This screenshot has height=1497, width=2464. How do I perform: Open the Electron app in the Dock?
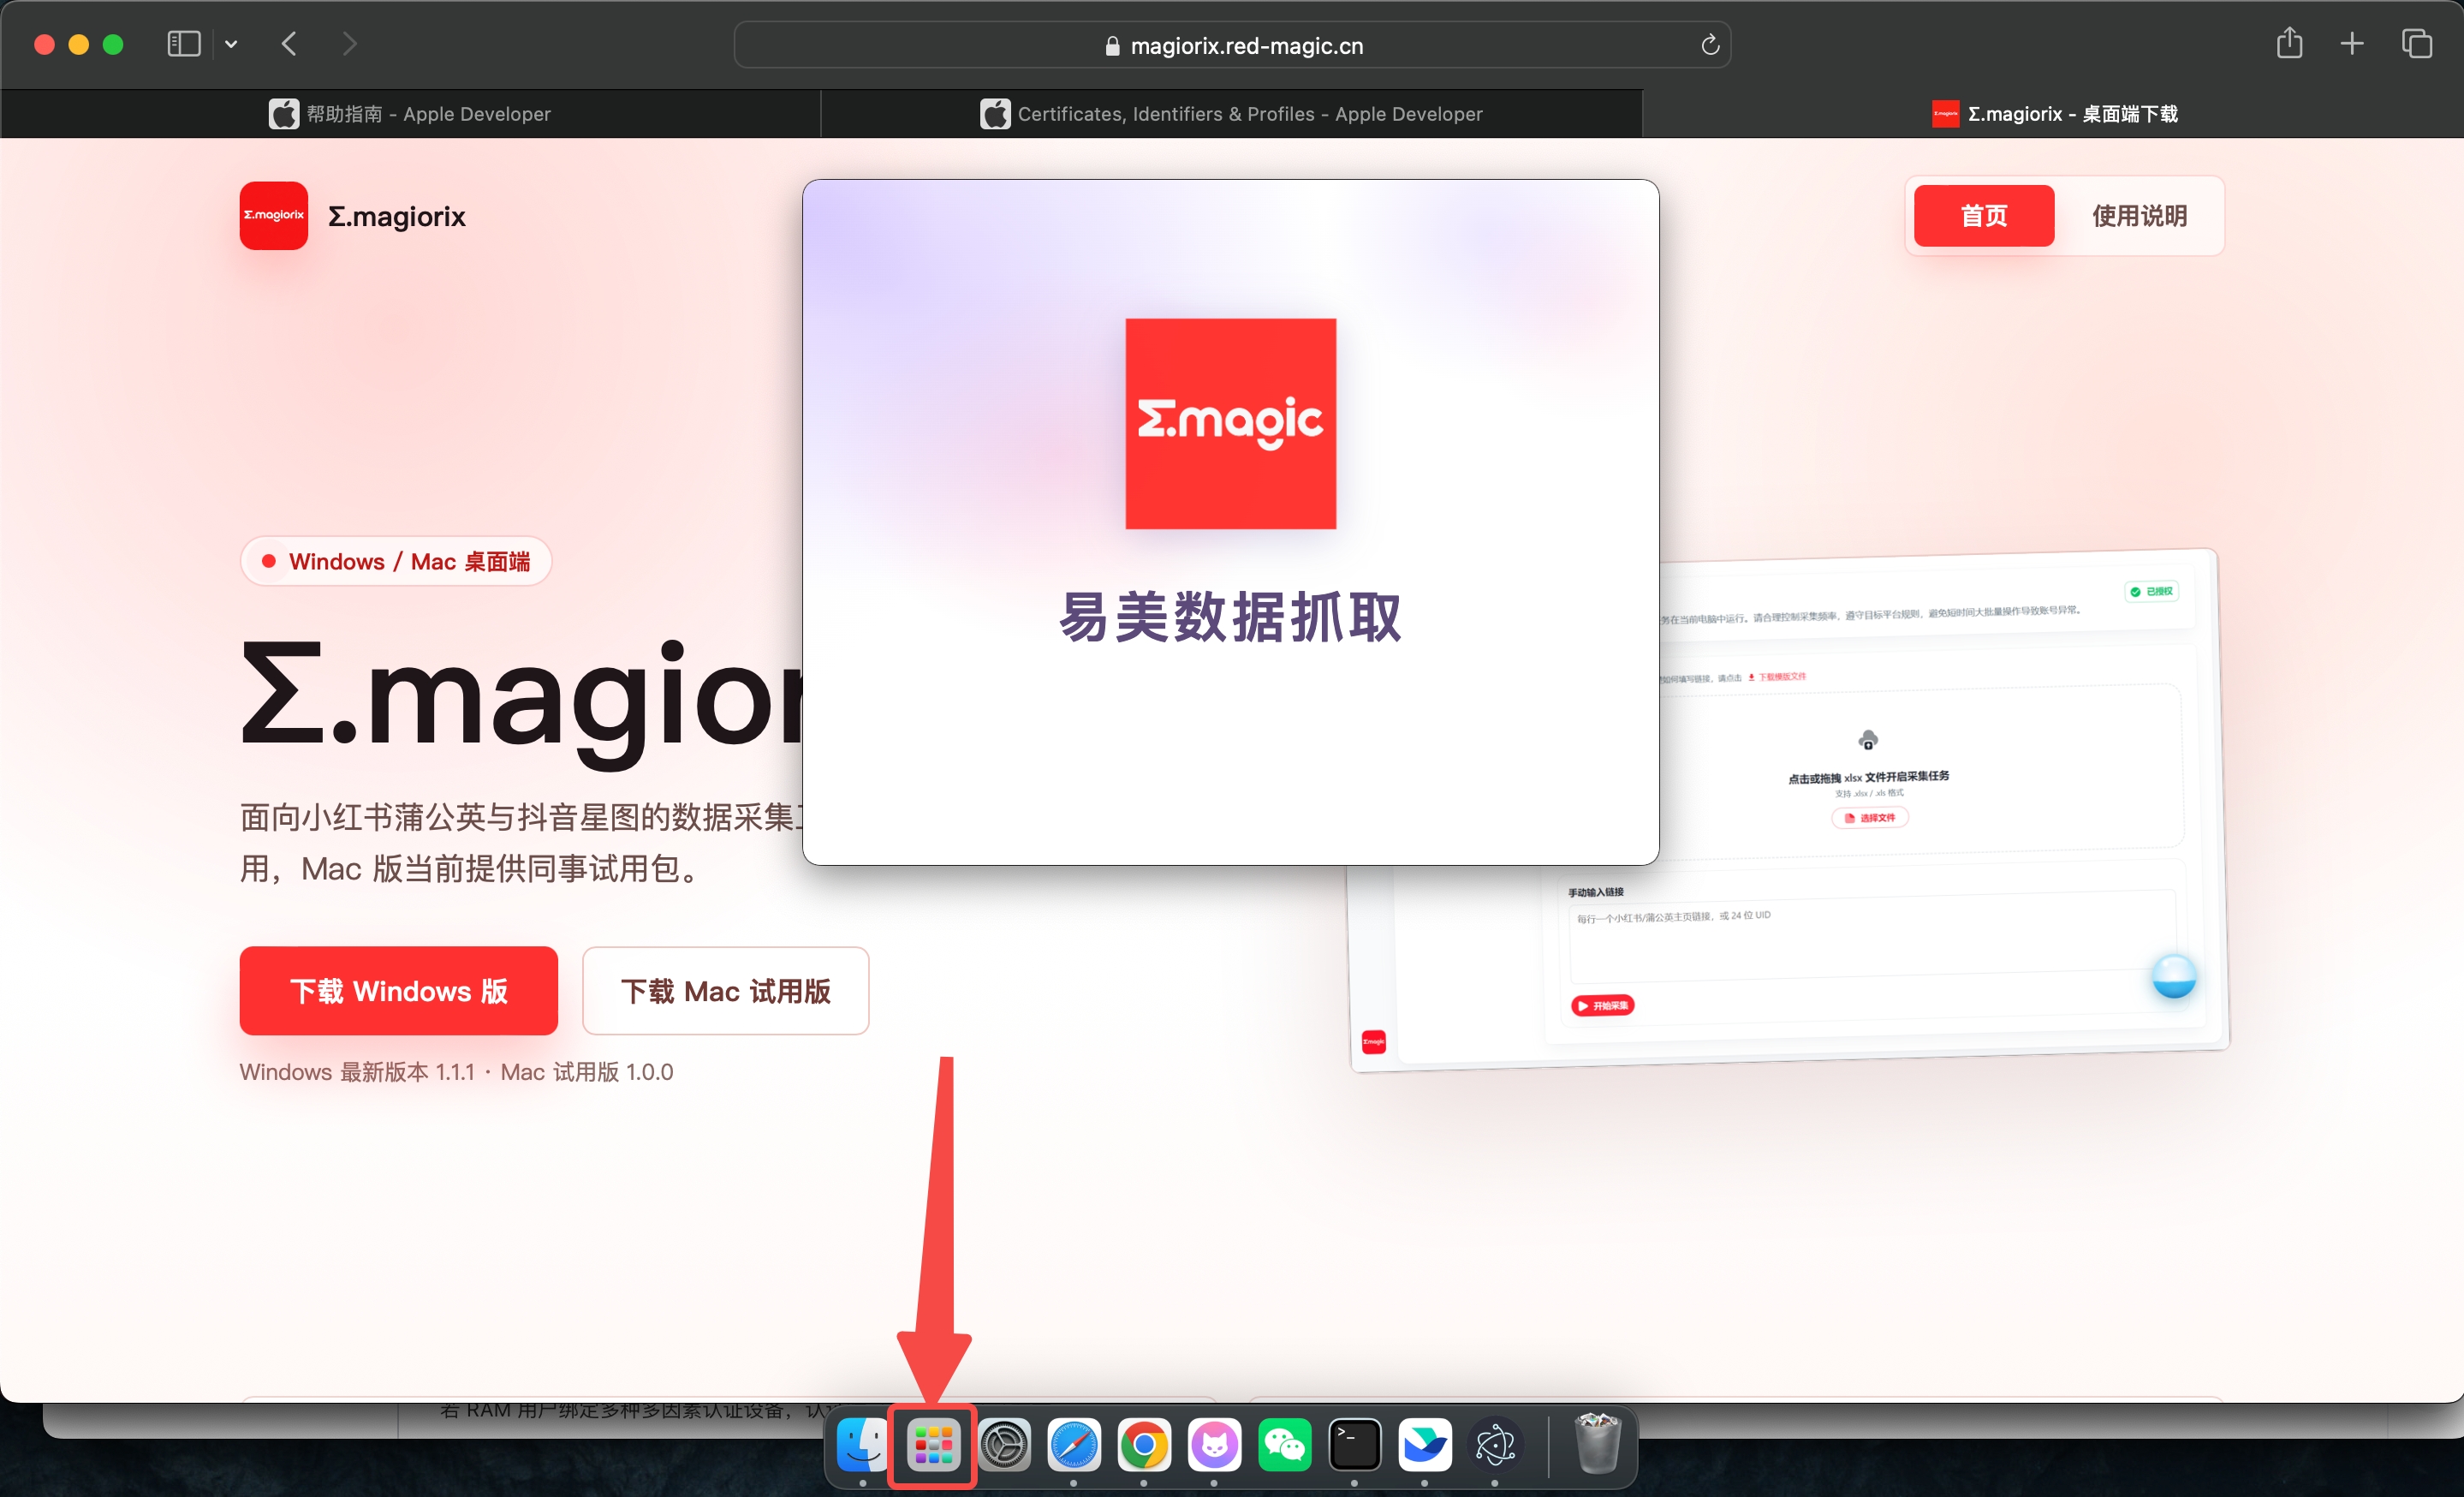click(x=1495, y=1444)
